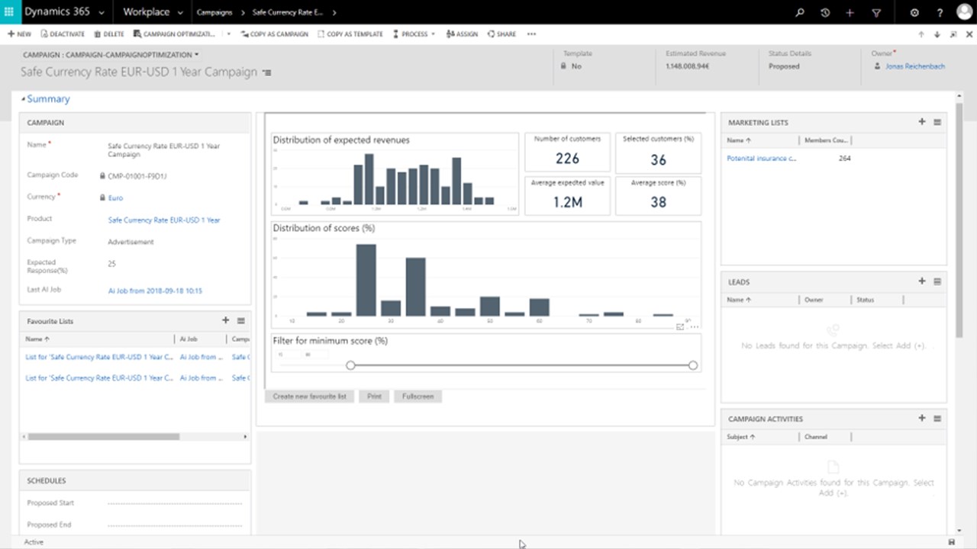Image resolution: width=977 pixels, height=549 pixels.
Task: Click the Expected Response value 25
Action: pos(111,264)
